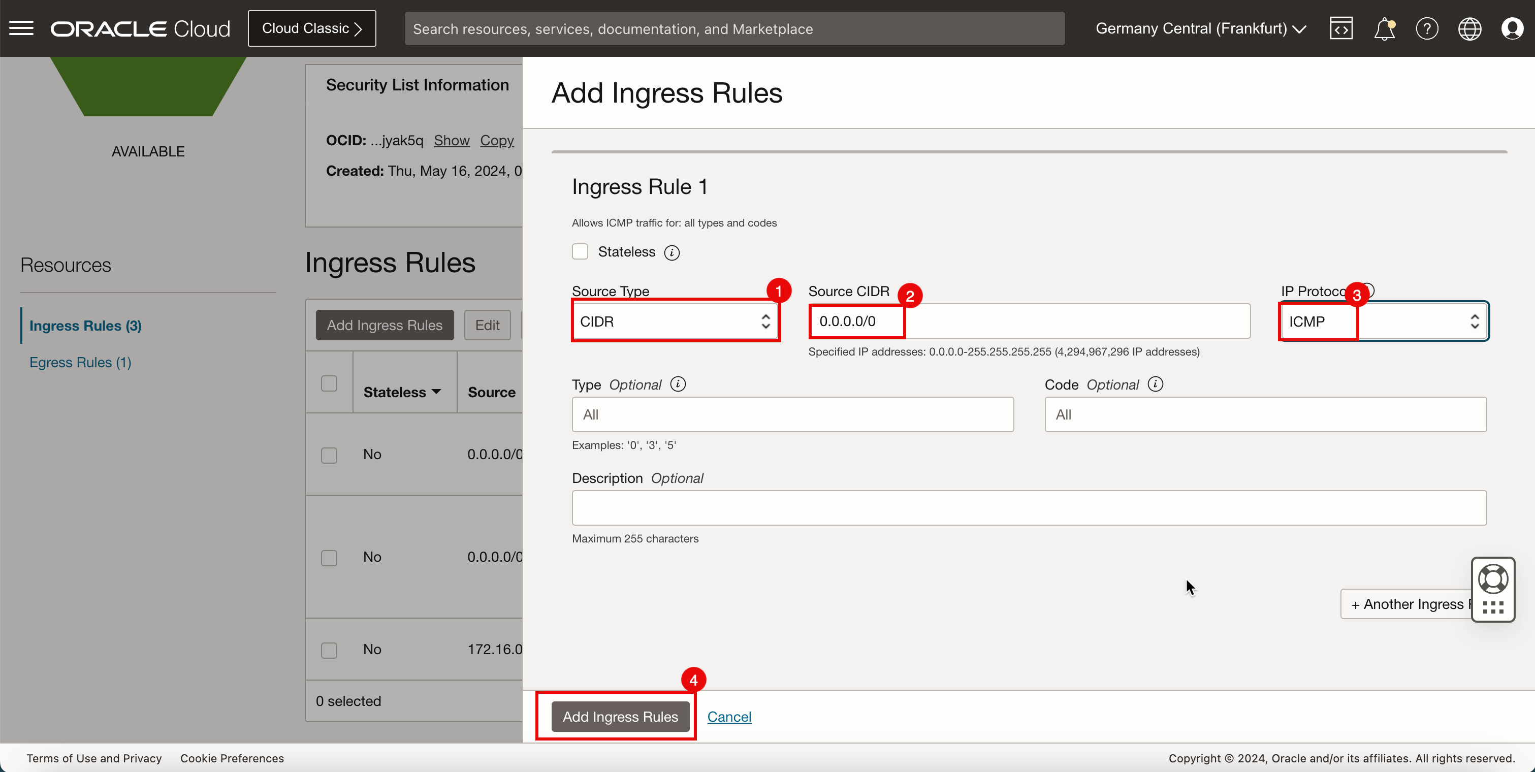Open the notifications bell
The height and width of the screenshot is (772, 1535).
click(1384, 28)
